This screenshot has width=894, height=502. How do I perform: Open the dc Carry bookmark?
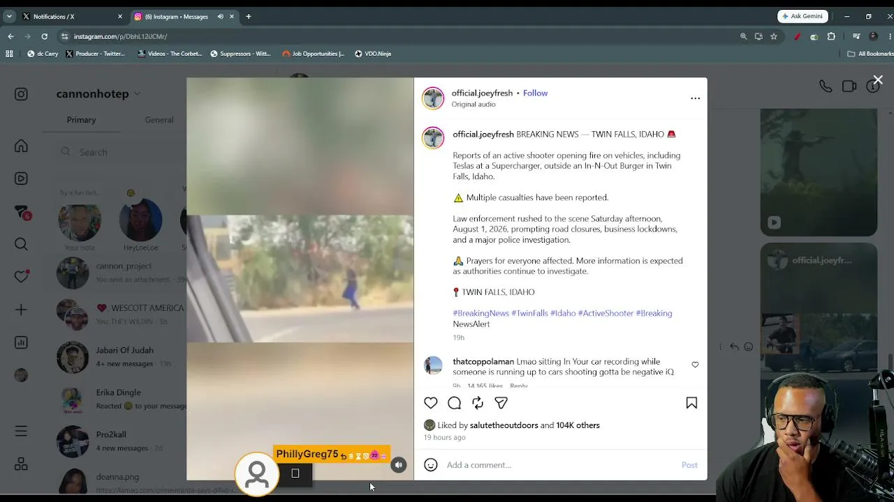click(x=43, y=54)
